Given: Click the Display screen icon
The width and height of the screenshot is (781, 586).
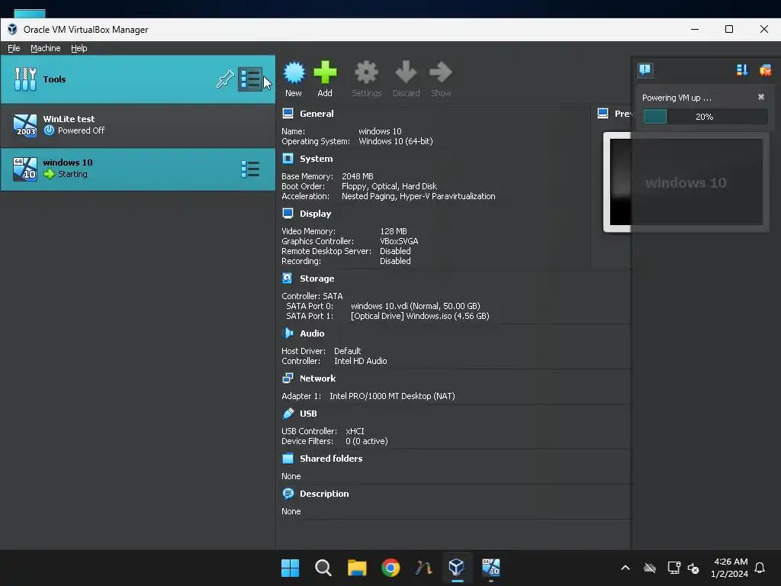Looking at the screenshot, I should pos(288,214).
